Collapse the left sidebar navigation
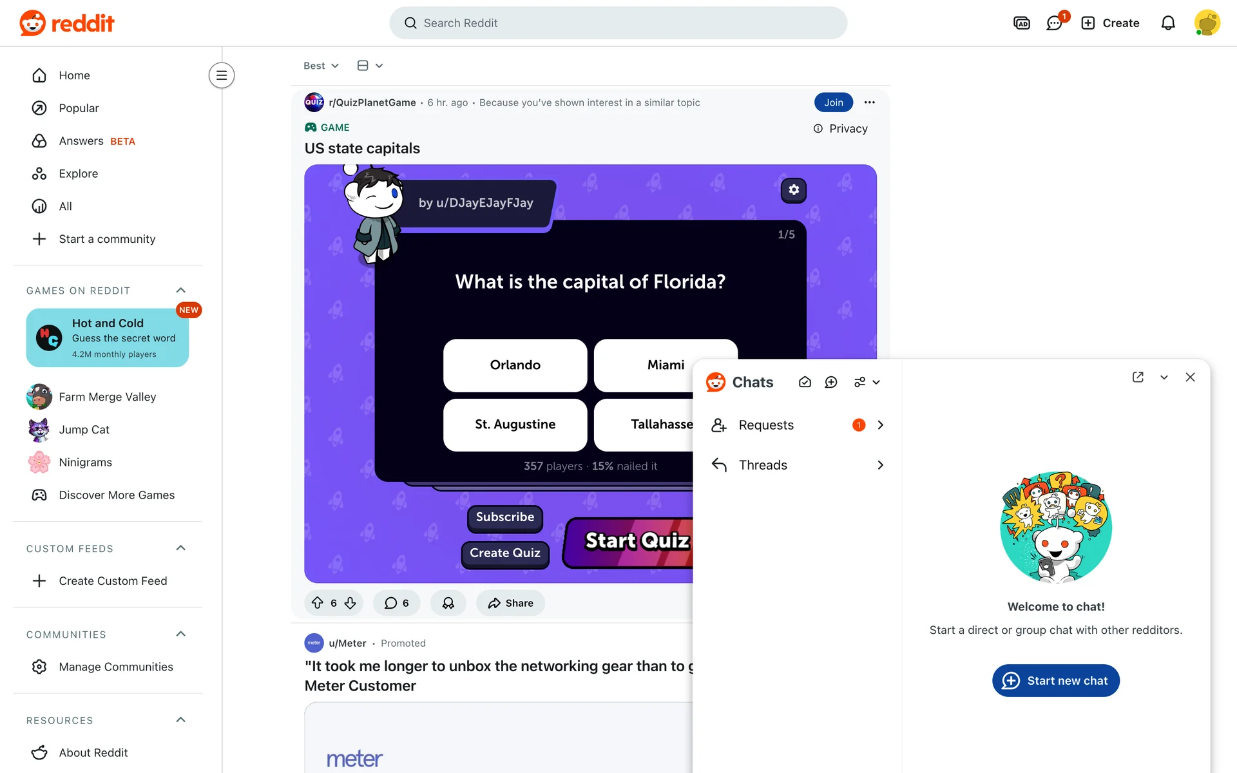1237x773 pixels. pos(222,75)
